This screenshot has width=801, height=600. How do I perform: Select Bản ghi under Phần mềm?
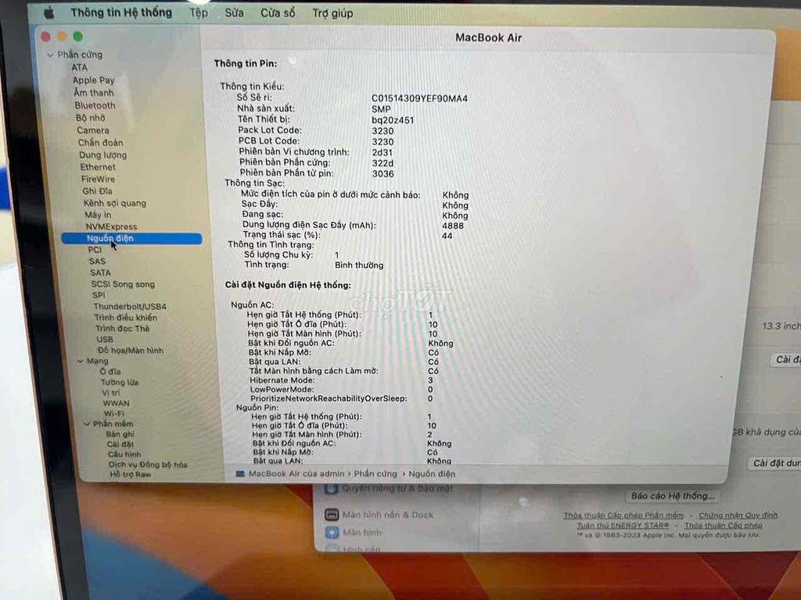pos(120,434)
